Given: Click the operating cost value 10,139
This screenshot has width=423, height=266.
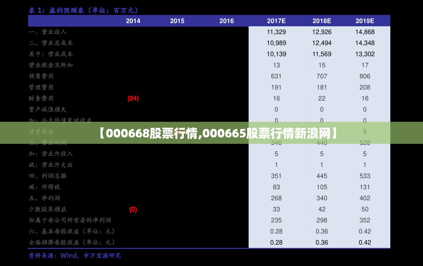Looking at the screenshot, I should click(276, 54).
